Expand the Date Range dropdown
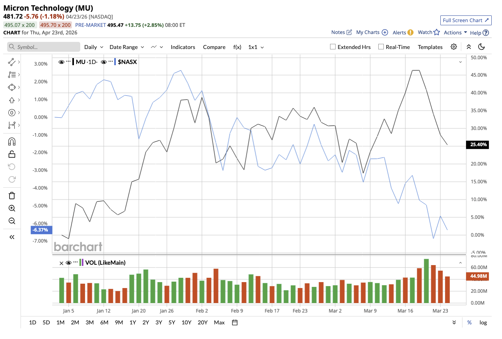This screenshot has width=502, height=339. pyautogui.click(x=126, y=47)
